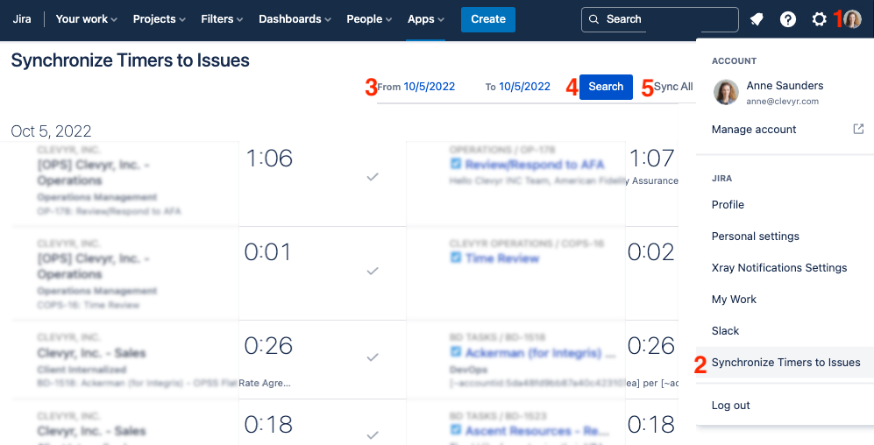Image resolution: width=874 pixels, height=445 pixels.
Task: Click checkmark icon in the 0:01 row
Action: (373, 272)
